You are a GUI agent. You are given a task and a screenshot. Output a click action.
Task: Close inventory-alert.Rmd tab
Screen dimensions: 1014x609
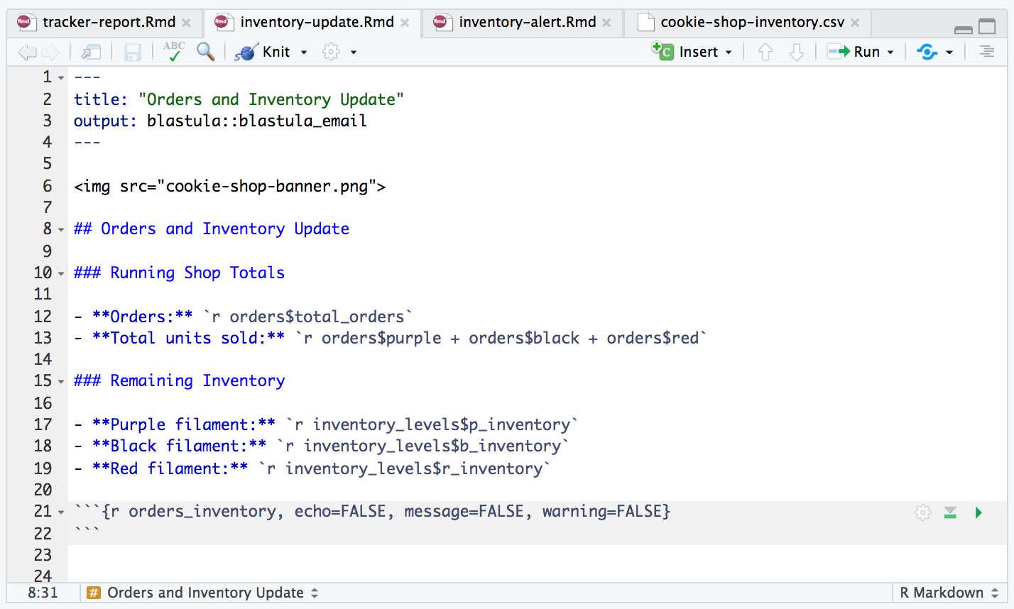tap(606, 23)
